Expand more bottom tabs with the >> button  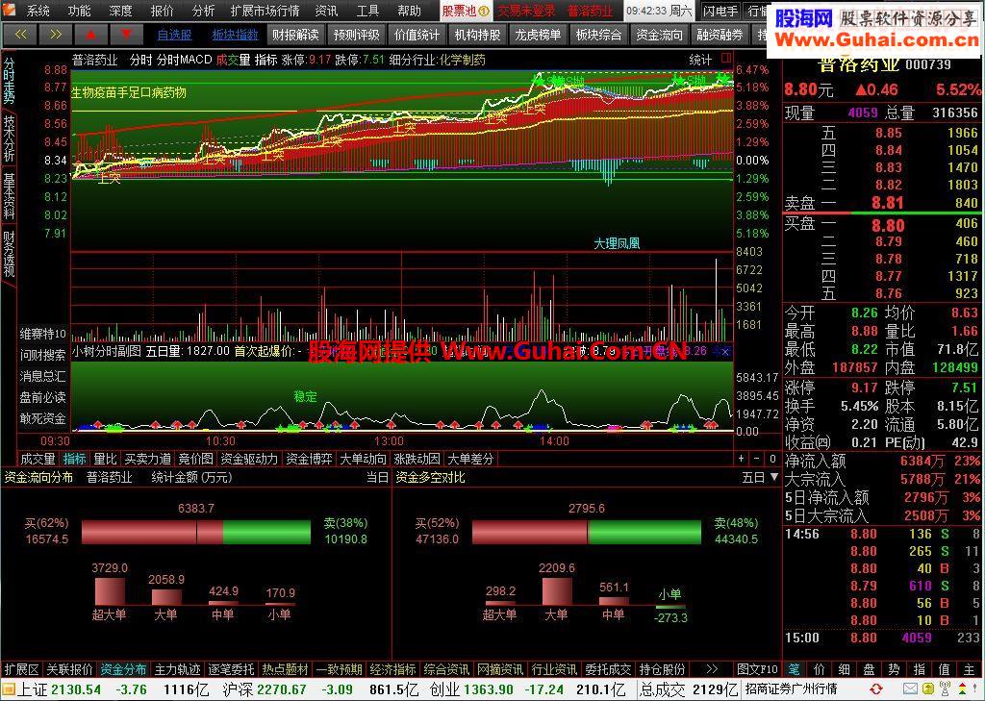[x=711, y=669]
